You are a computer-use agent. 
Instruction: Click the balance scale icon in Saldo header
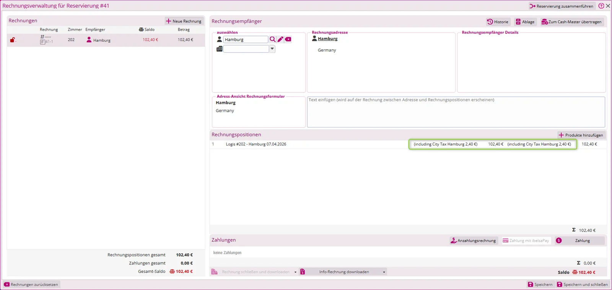(x=141, y=29)
